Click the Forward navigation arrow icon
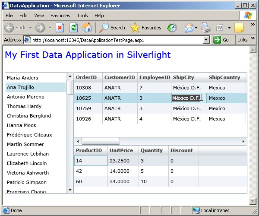Screen dimensions: 259x216 (x=40, y=28)
